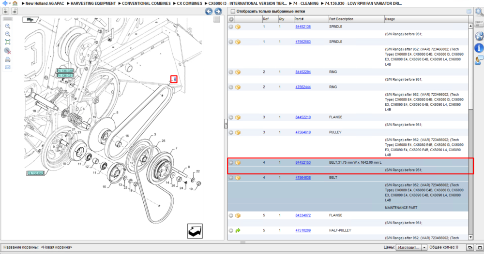Click green replacement arrow for 47510209
The image size is (484, 254).
[x=238, y=231]
